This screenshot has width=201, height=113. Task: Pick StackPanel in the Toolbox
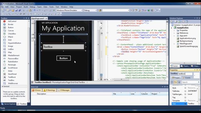[12, 74]
